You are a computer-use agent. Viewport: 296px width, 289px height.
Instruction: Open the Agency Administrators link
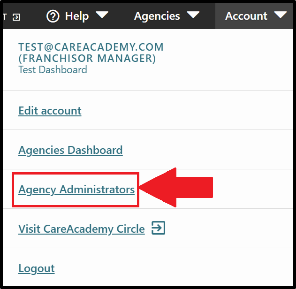[76, 190]
